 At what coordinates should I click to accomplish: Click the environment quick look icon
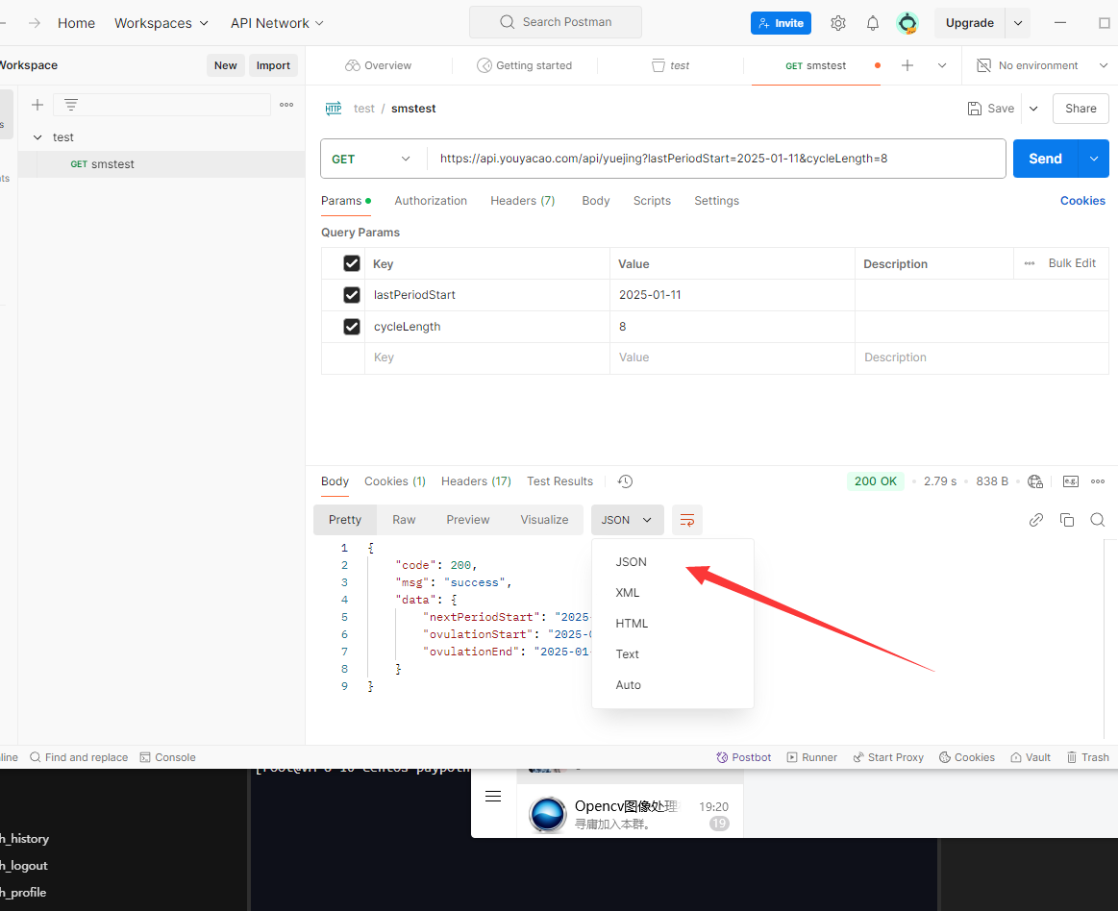[x=983, y=65]
